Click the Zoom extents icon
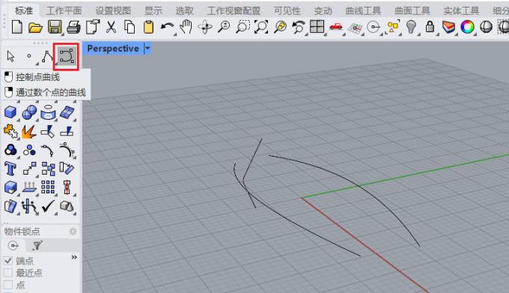The width and height of the screenshot is (509, 293). pyautogui.click(x=261, y=27)
